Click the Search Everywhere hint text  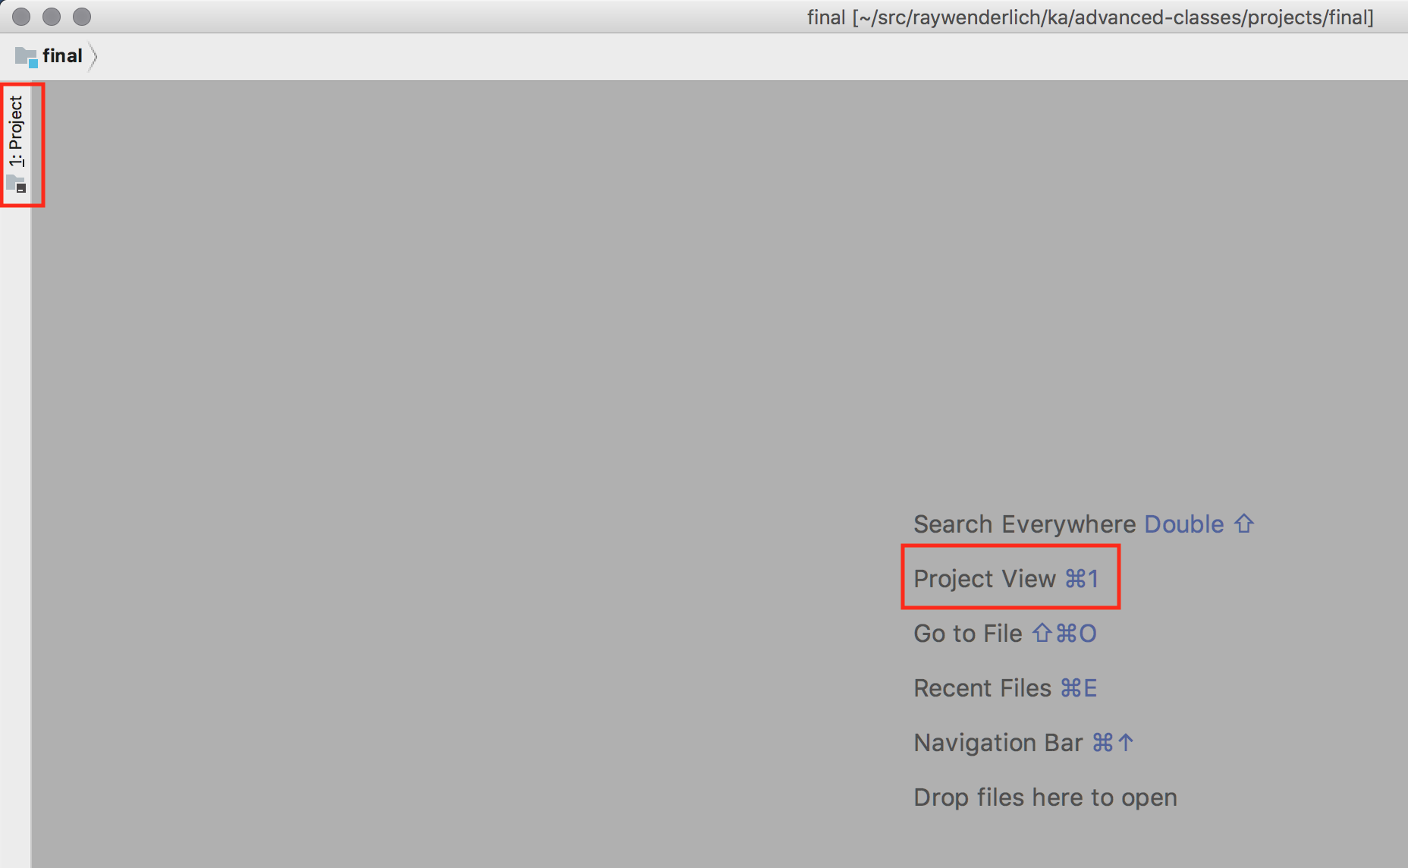[x=1023, y=524]
